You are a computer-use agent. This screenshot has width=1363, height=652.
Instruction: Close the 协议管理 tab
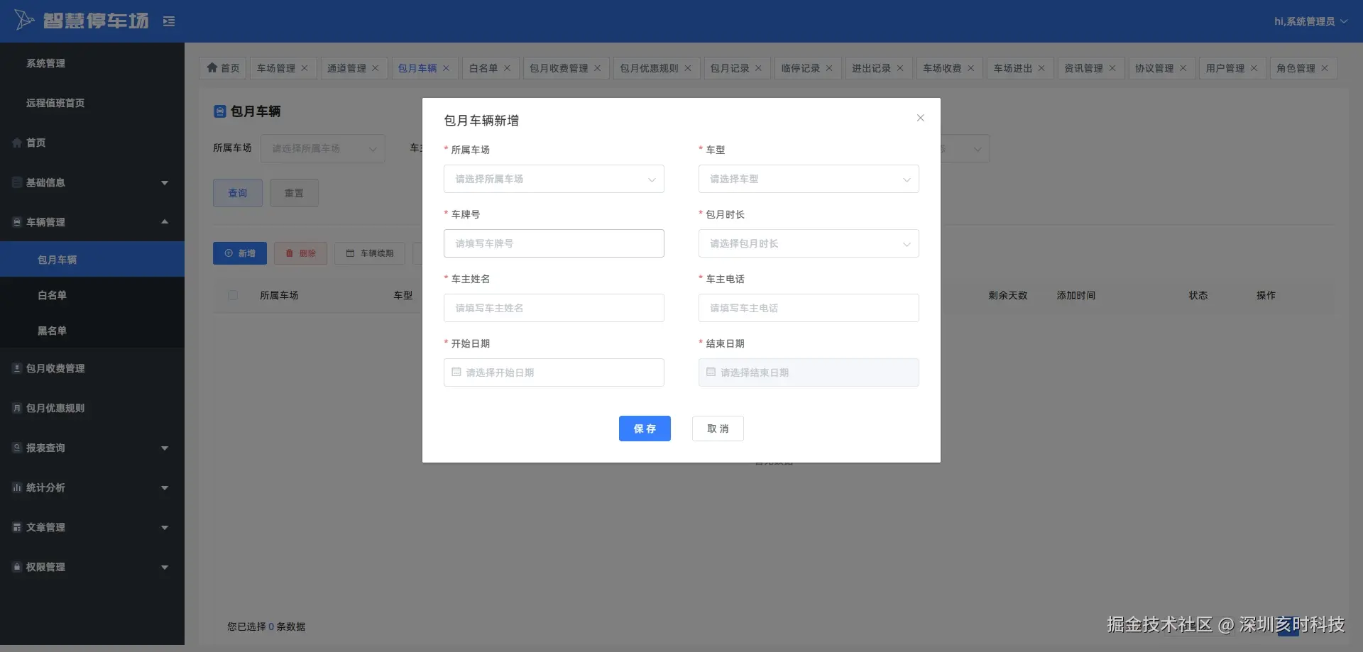tap(1183, 68)
